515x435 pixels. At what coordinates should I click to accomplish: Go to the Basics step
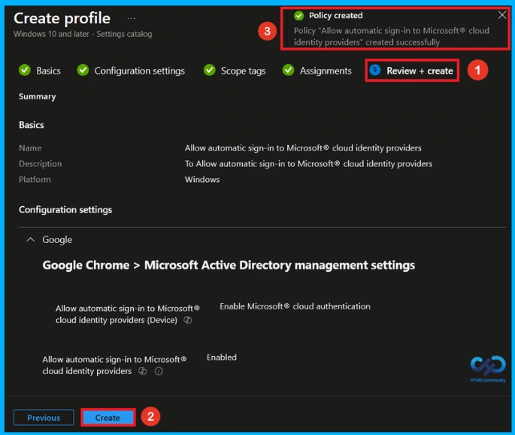pyautogui.click(x=48, y=71)
